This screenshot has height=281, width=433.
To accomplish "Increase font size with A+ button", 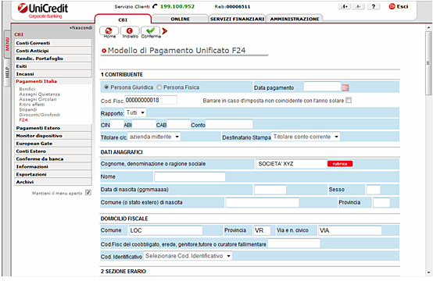I will click(345, 6).
